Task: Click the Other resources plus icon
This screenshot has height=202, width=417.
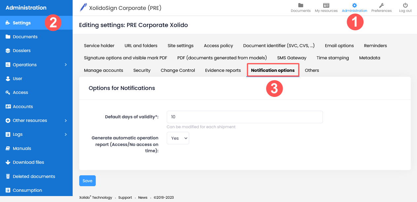Action: pos(8,120)
